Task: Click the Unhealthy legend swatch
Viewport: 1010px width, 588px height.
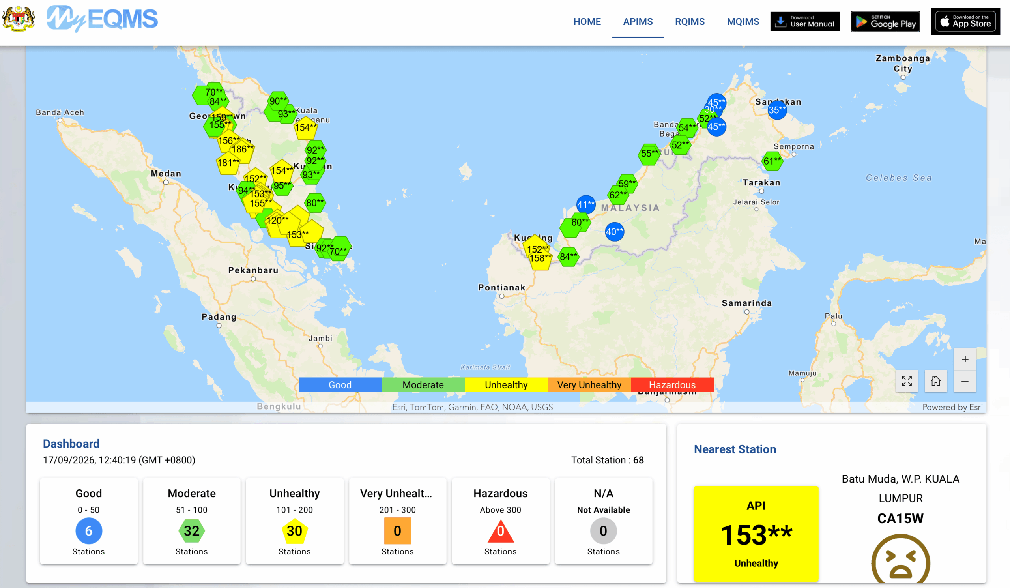Action: pos(506,385)
